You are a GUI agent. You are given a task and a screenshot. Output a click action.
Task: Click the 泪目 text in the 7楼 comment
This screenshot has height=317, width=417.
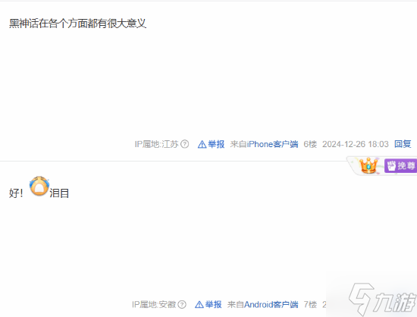[x=59, y=193]
